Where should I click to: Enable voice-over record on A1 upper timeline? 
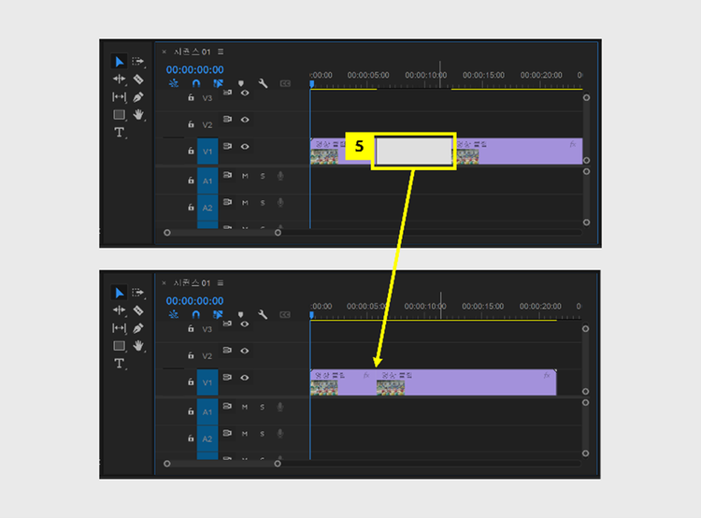[x=280, y=176]
